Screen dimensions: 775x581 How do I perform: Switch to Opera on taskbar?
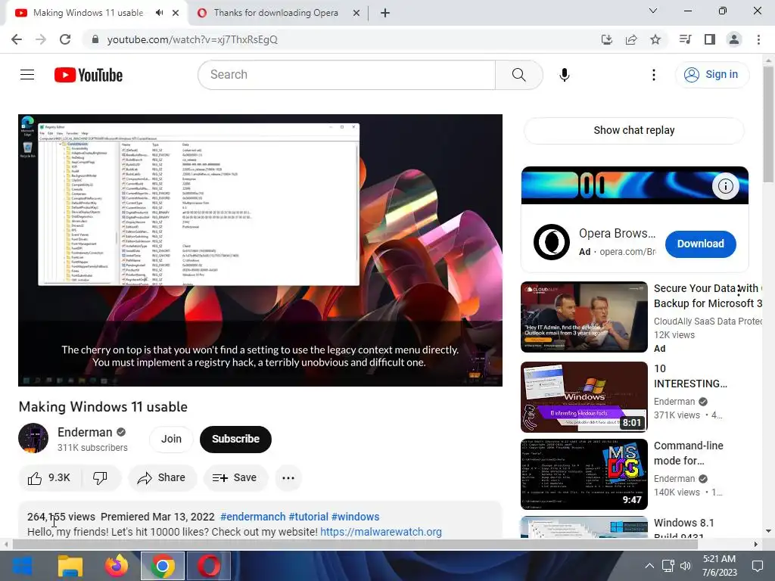click(209, 566)
